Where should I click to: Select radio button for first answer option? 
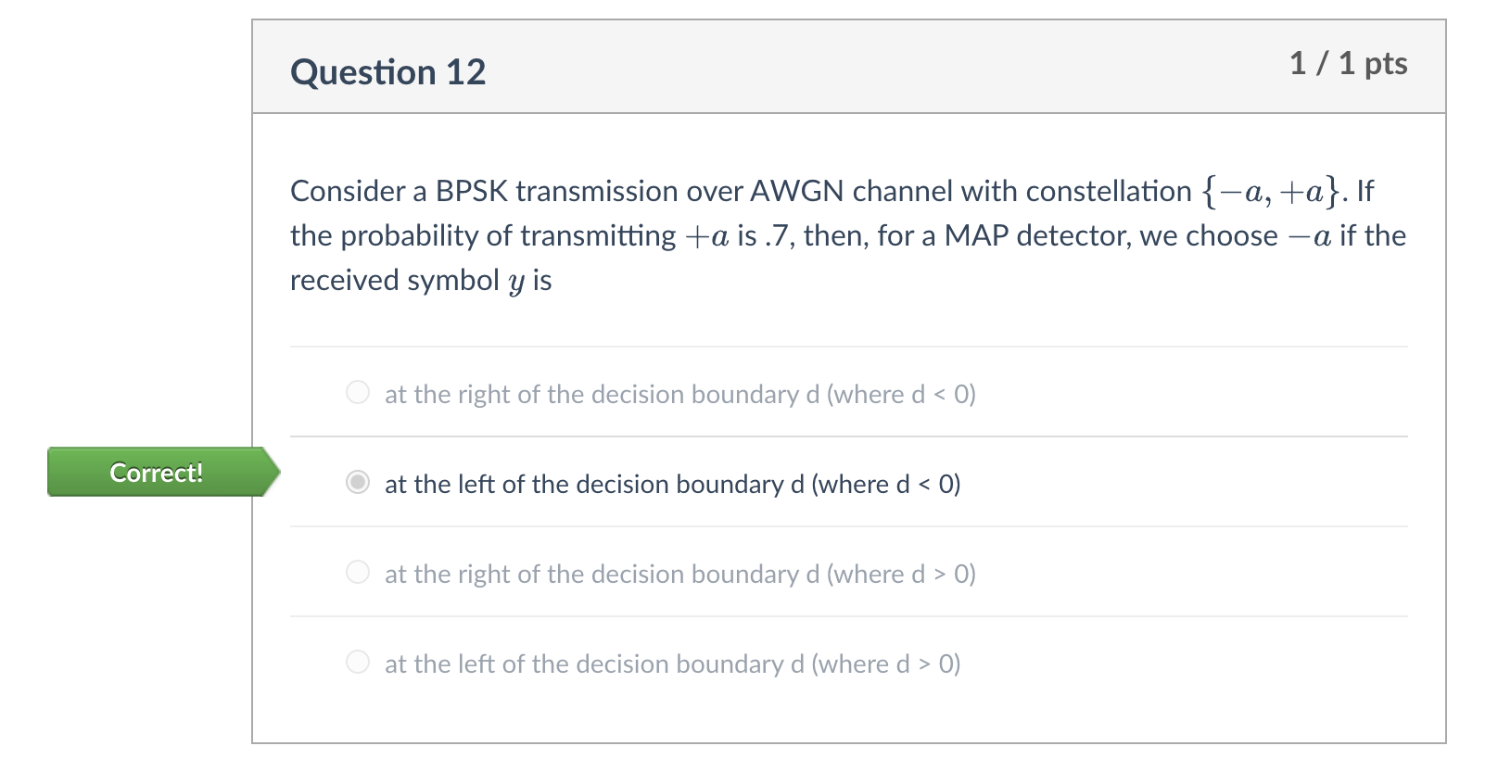(358, 392)
